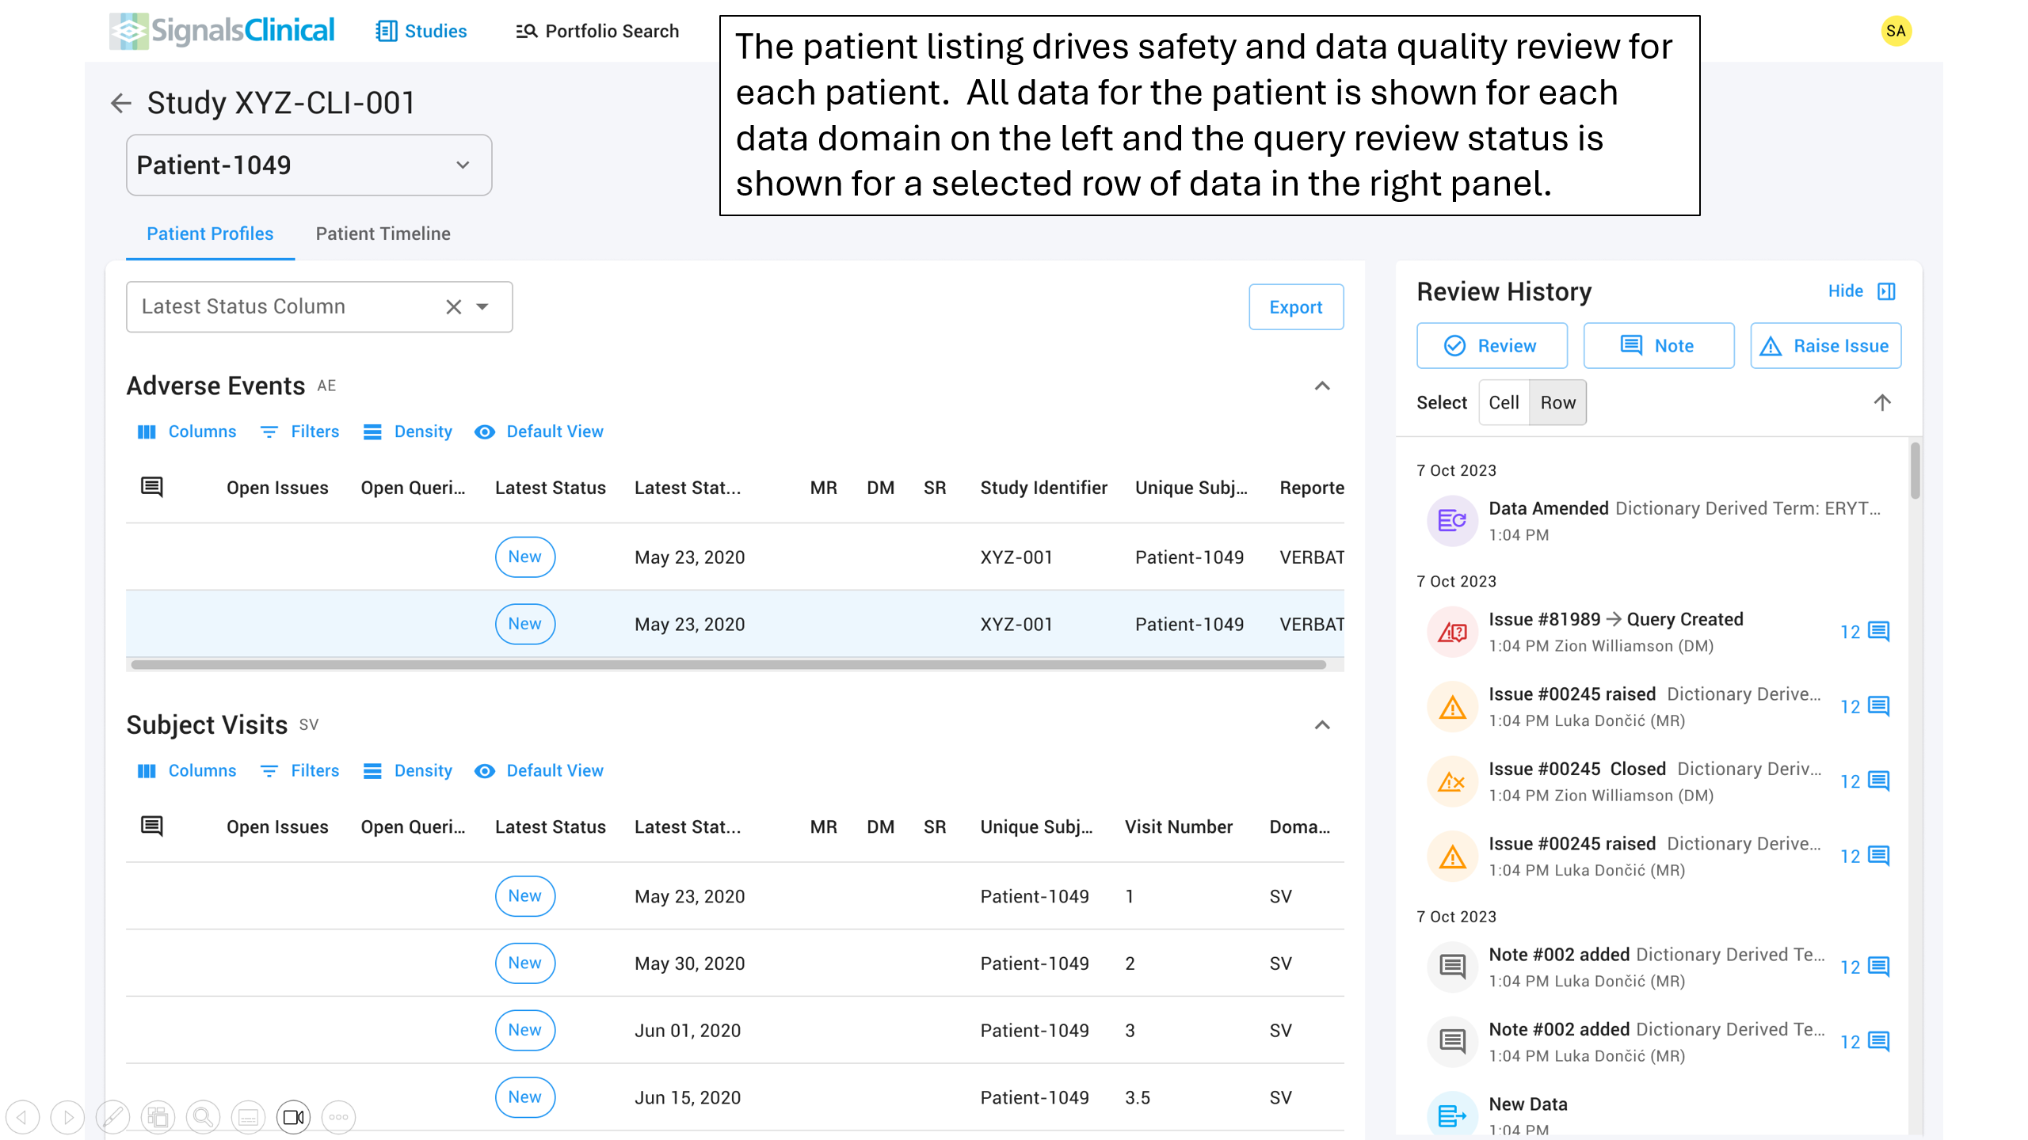
Task: Select the pen annotation tool in bottom toolbar
Action: [x=113, y=1117]
